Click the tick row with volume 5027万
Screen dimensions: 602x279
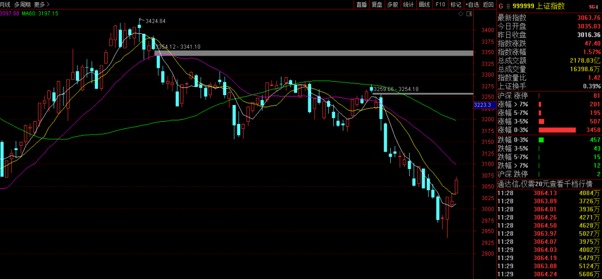(x=549, y=233)
